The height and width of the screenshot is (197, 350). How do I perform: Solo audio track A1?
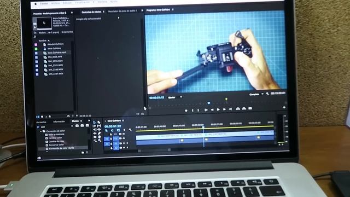click(x=127, y=143)
